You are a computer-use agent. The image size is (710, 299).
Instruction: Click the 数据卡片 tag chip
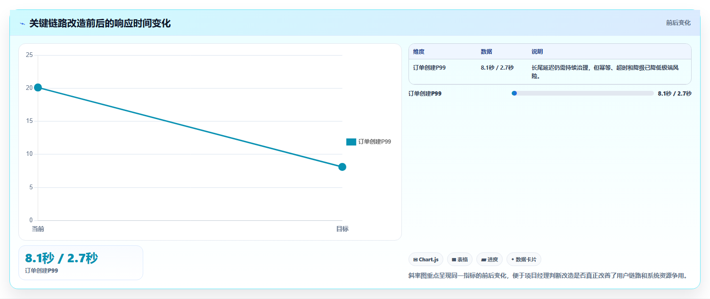click(x=523, y=259)
